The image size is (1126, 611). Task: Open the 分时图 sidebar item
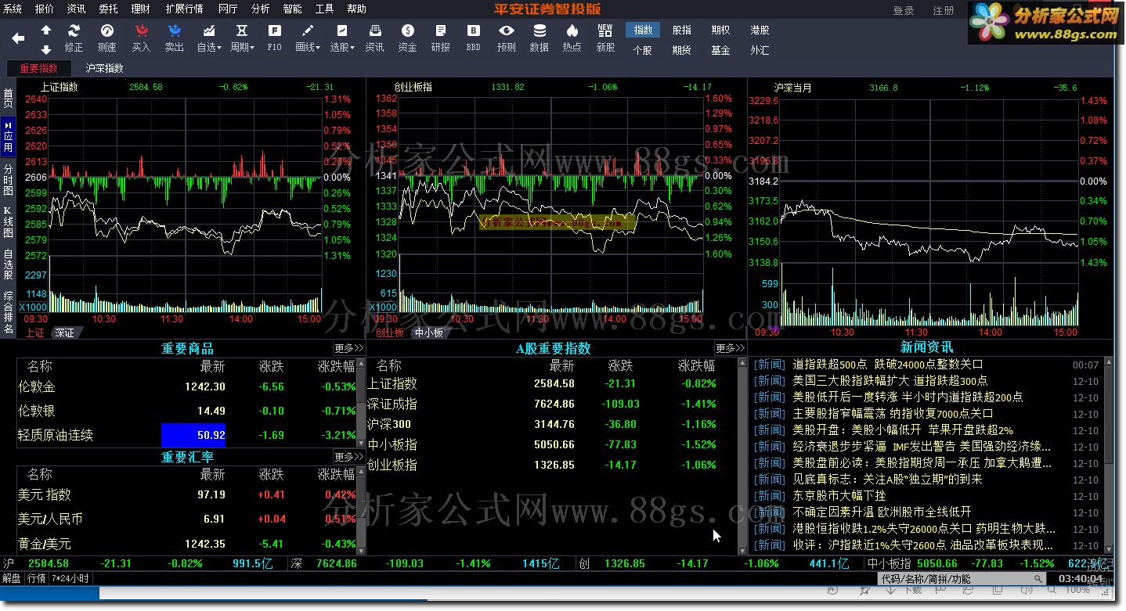8,180
